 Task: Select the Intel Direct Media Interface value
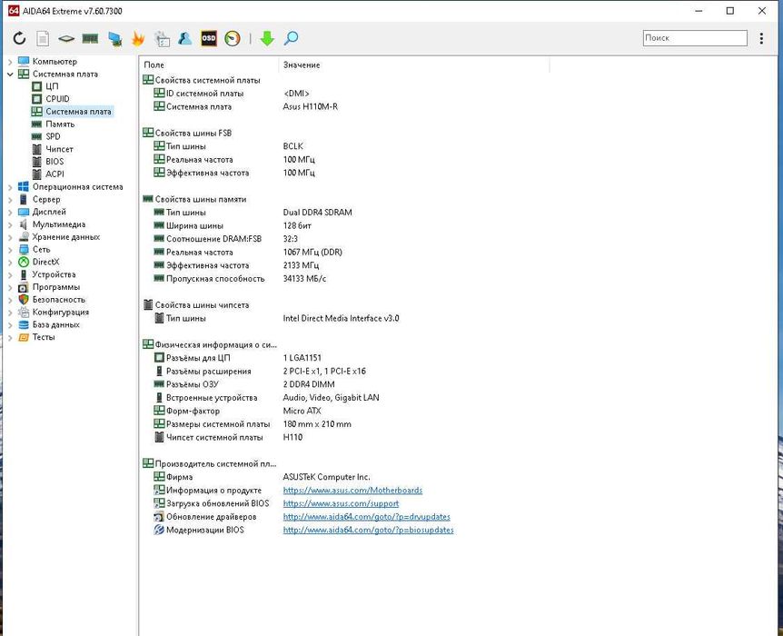pyautogui.click(x=341, y=318)
